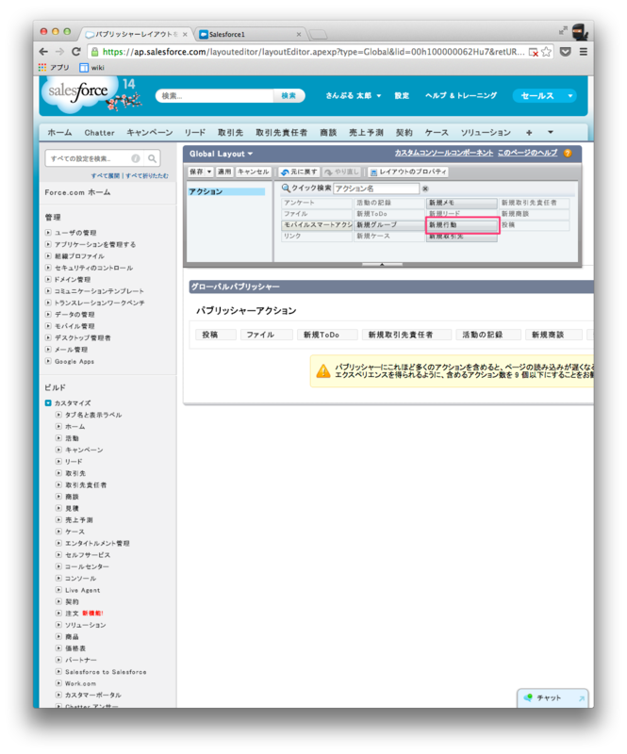Screen dimensions: 627x754
Task: Open the tab overflow arrow
Action: click(x=551, y=132)
